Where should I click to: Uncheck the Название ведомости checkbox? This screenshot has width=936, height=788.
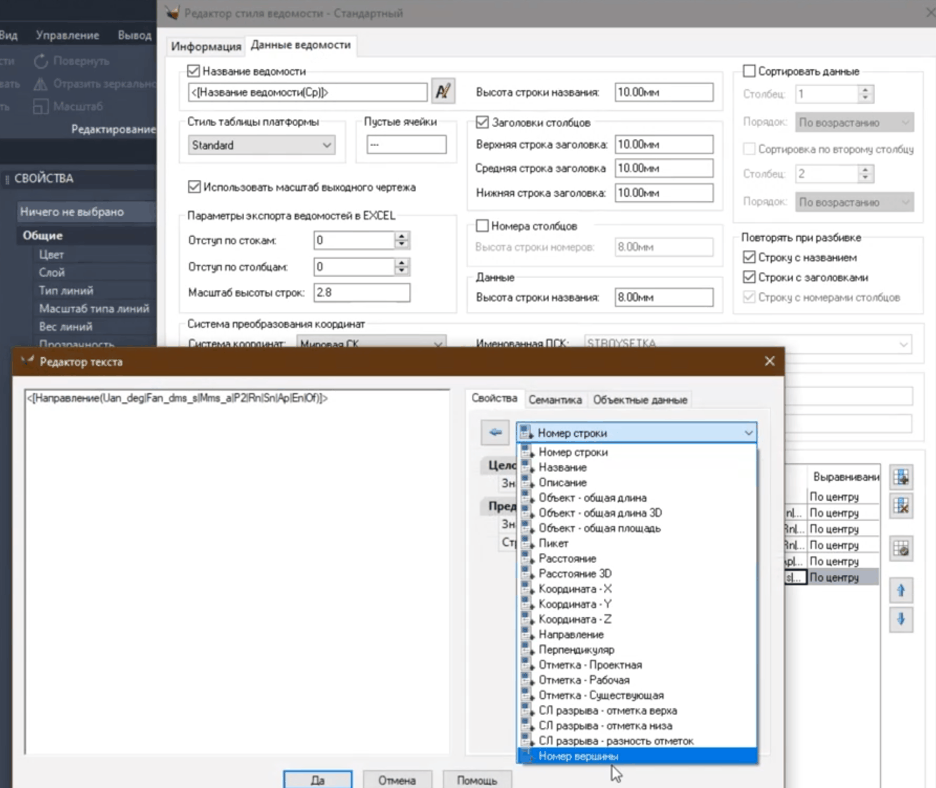(194, 71)
